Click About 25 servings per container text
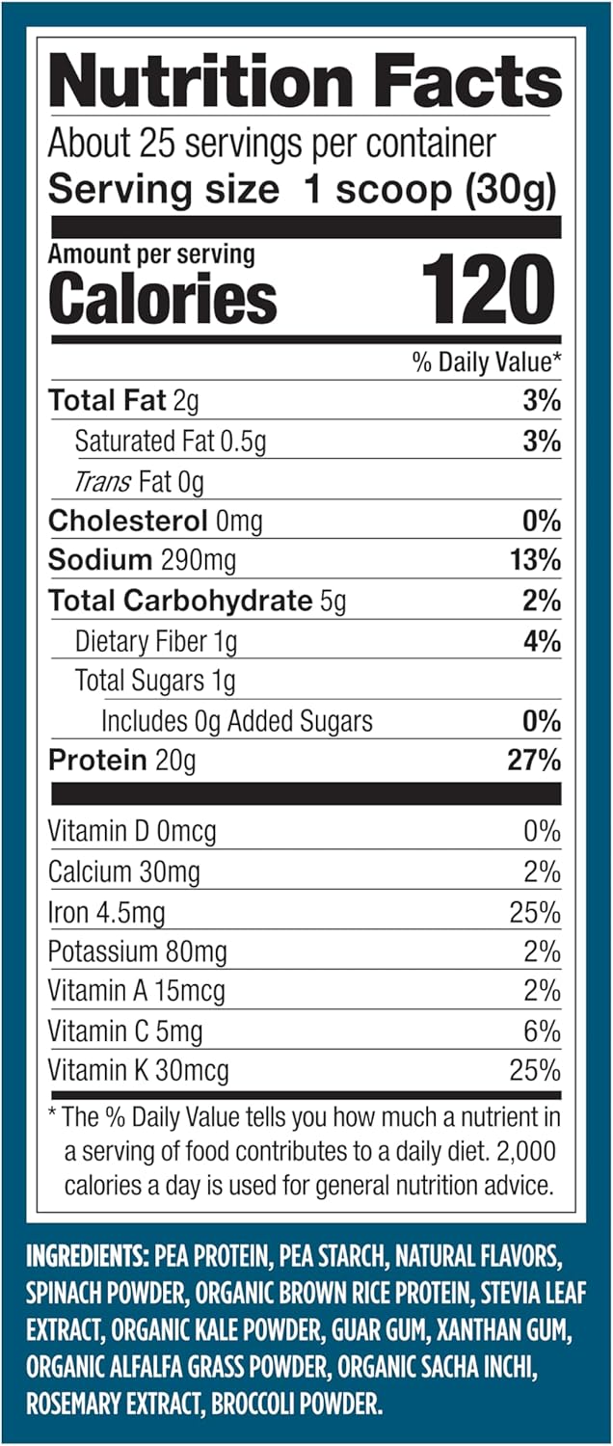The width and height of the screenshot is (613, 1446). click(272, 144)
